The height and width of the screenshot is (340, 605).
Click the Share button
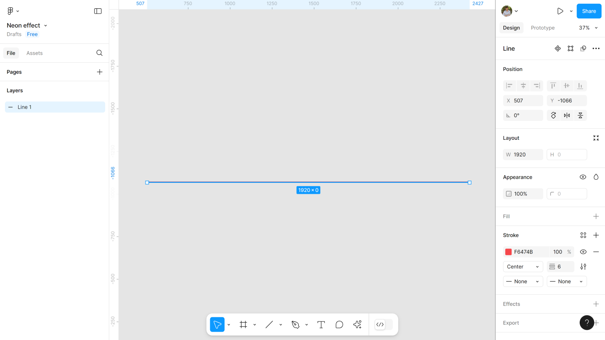[589, 11]
